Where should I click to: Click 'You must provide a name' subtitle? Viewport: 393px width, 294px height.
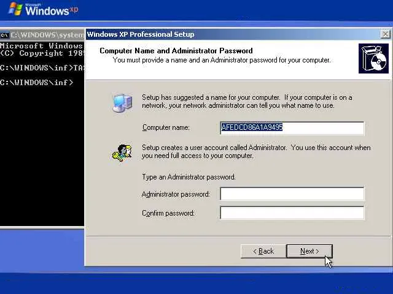pyautogui.click(x=222, y=60)
